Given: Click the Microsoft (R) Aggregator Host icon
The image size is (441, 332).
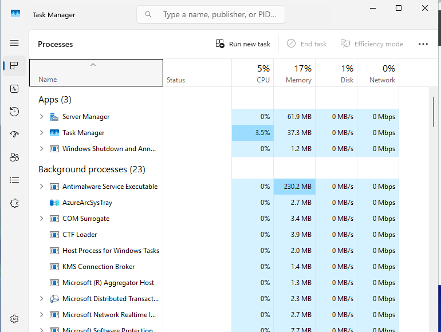Looking at the screenshot, I should [x=54, y=283].
